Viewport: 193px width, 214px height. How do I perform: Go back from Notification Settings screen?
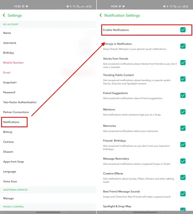[101, 15]
